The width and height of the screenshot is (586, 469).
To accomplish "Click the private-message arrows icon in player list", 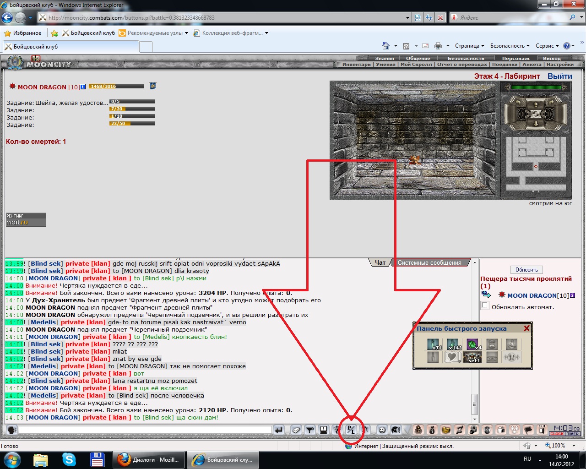I will click(x=486, y=294).
